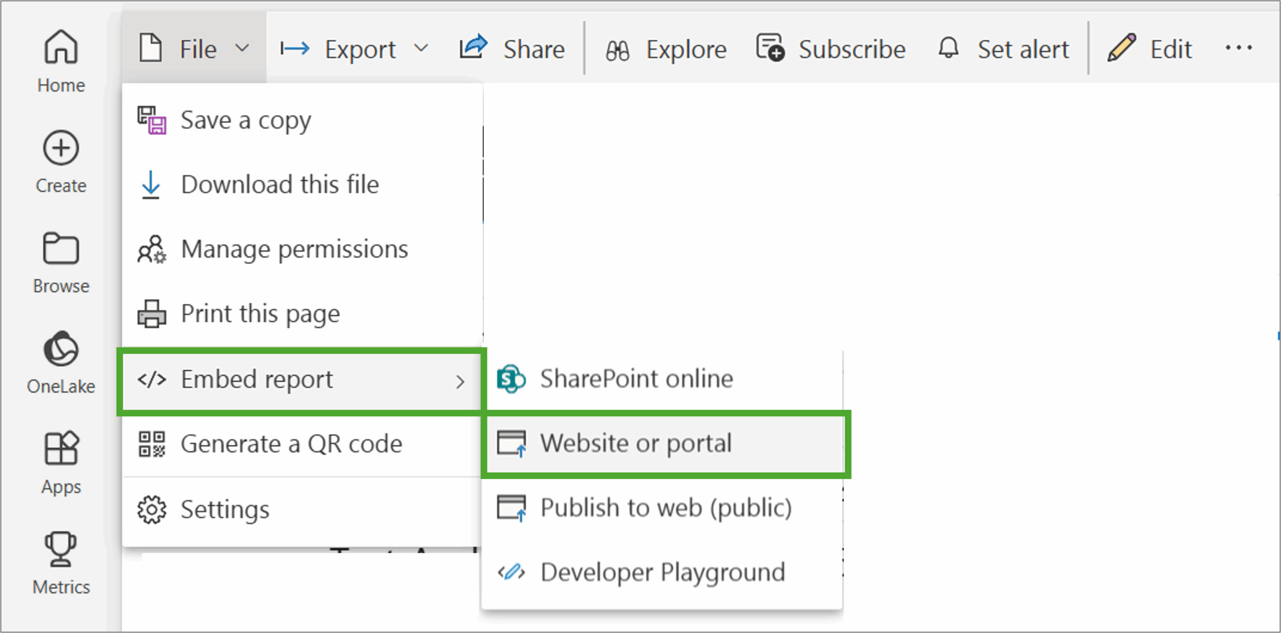
Task: Open Metrics trophy icon
Action: [61, 548]
